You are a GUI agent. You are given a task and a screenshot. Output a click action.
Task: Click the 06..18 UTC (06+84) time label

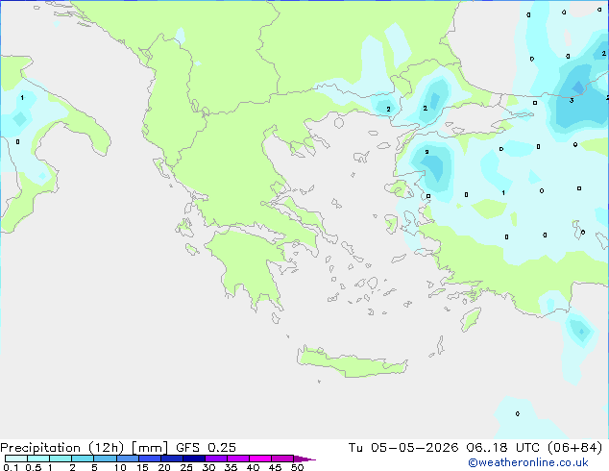[534, 448]
